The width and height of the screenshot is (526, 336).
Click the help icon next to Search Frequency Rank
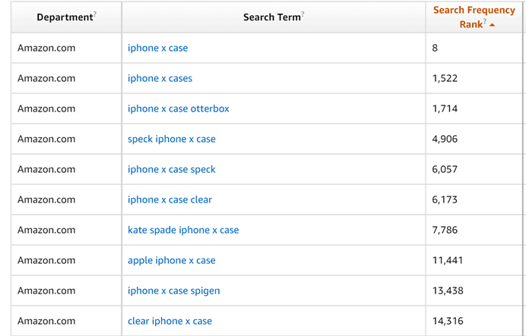[484, 21]
